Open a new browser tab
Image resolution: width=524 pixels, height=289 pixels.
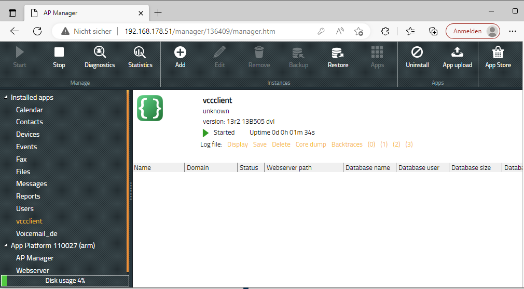(158, 13)
